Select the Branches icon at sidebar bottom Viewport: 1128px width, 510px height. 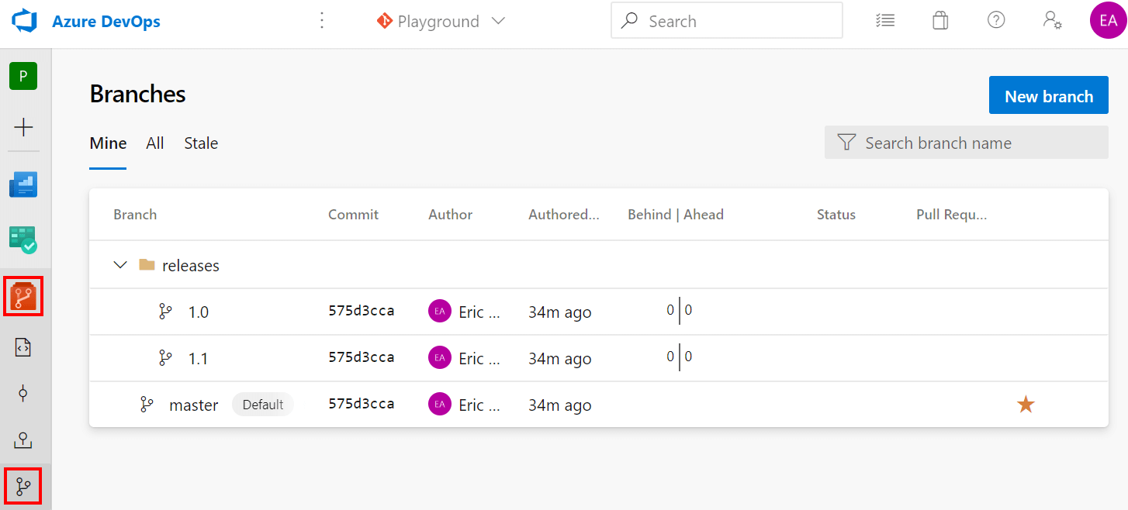pos(23,486)
